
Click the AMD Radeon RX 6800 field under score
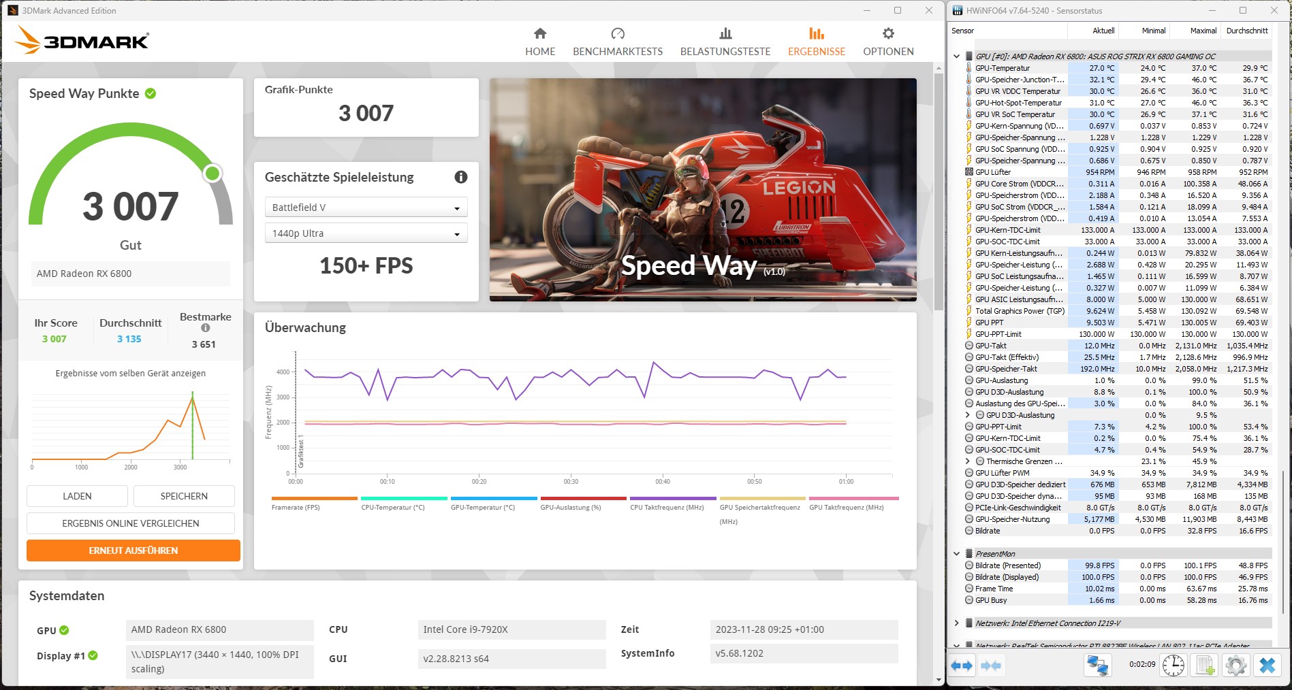131,274
